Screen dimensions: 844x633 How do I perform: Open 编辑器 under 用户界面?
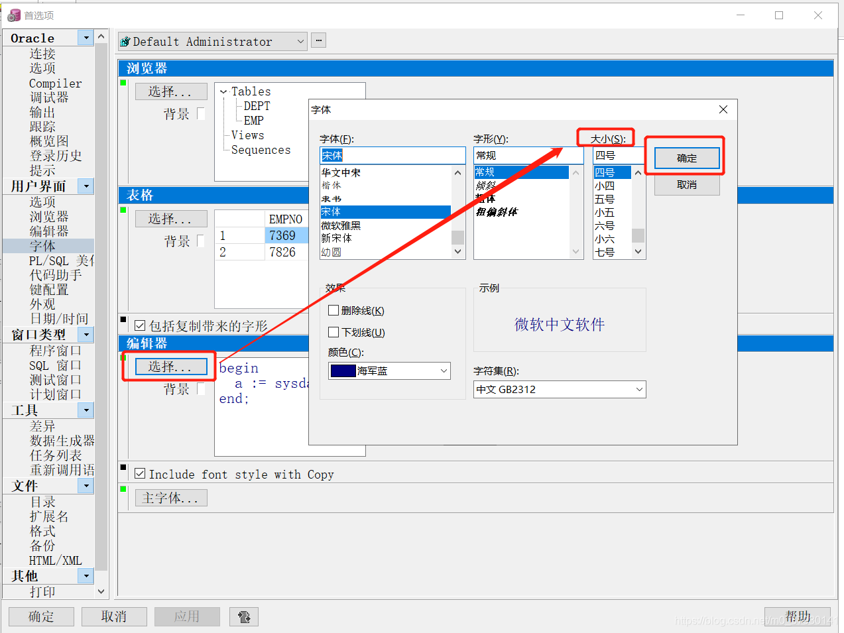pos(49,231)
